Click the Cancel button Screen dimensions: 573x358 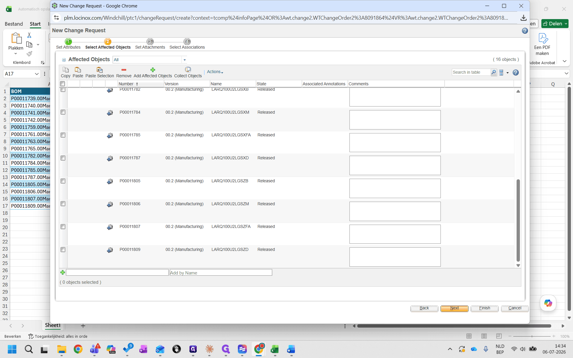pyautogui.click(x=515, y=308)
